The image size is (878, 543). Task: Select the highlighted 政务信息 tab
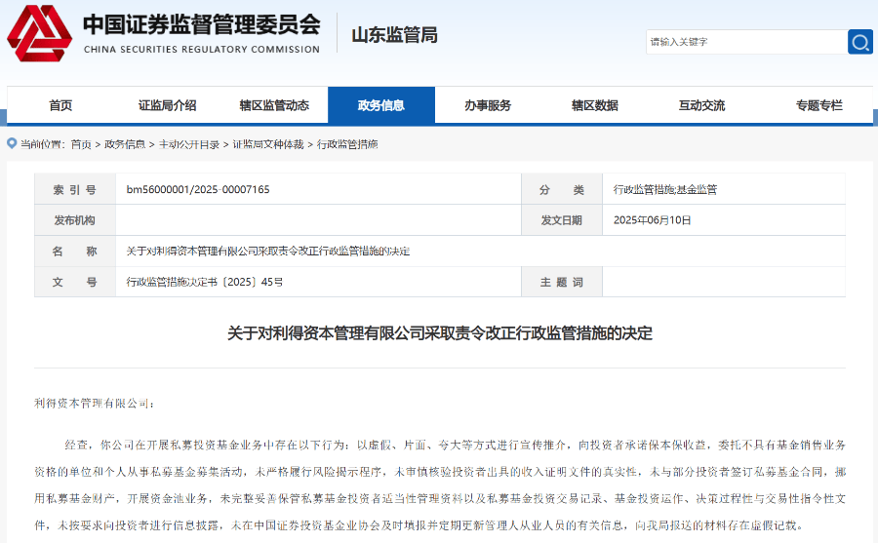pos(380,105)
